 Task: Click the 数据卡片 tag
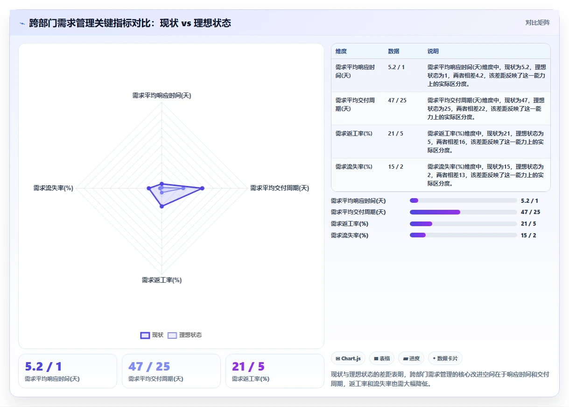[x=445, y=358]
